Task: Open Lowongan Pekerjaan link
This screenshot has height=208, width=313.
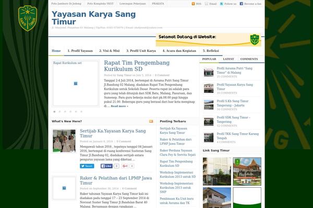Action: pos(133,4)
